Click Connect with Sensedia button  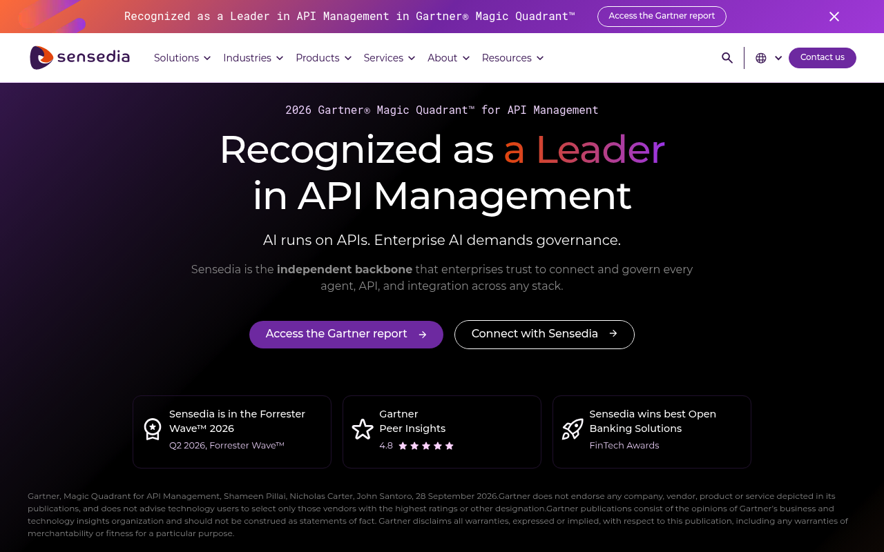click(x=544, y=335)
